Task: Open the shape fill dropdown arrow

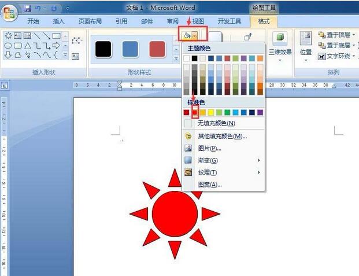Action: point(194,35)
